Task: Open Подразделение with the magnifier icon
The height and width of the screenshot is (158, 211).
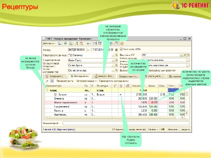Action: (x=117, y=60)
